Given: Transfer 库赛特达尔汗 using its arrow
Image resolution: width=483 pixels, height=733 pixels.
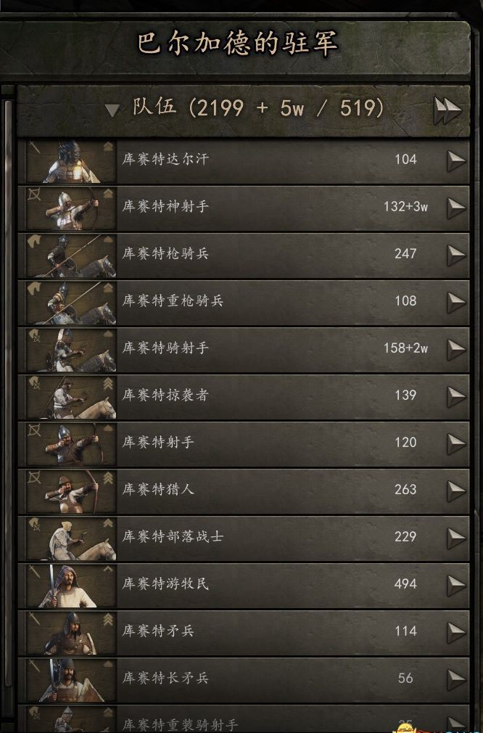Looking at the screenshot, I should [456, 161].
